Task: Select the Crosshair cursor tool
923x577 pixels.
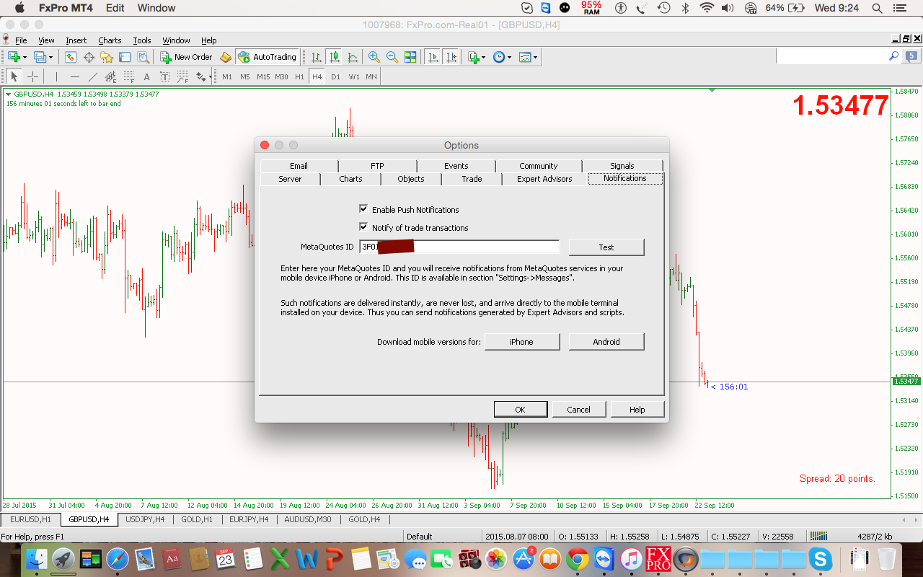Action: [32, 76]
